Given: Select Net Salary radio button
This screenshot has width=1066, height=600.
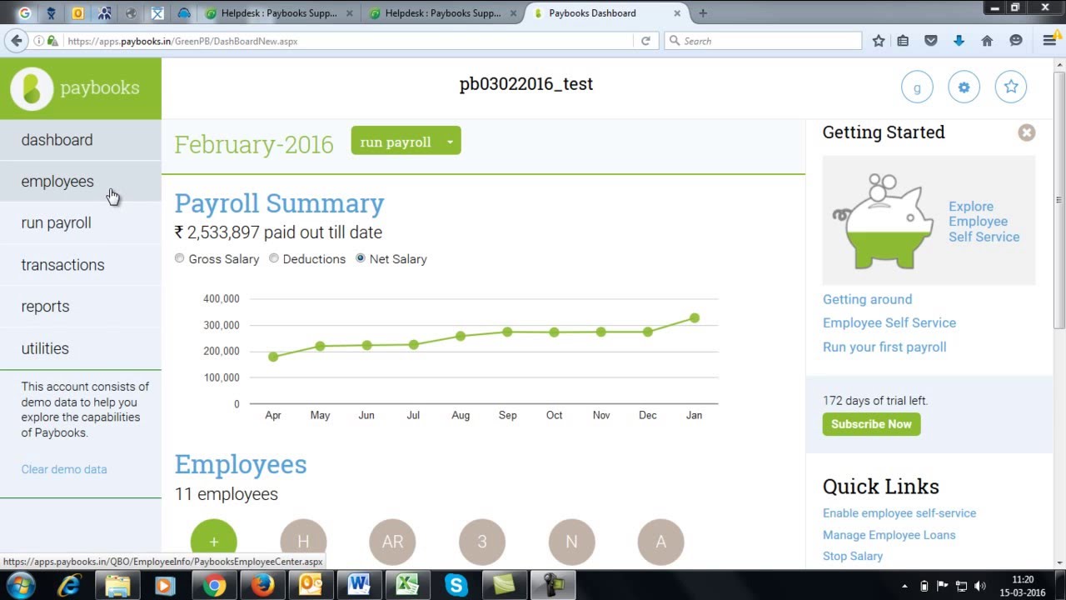Looking at the screenshot, I should 360,258.
